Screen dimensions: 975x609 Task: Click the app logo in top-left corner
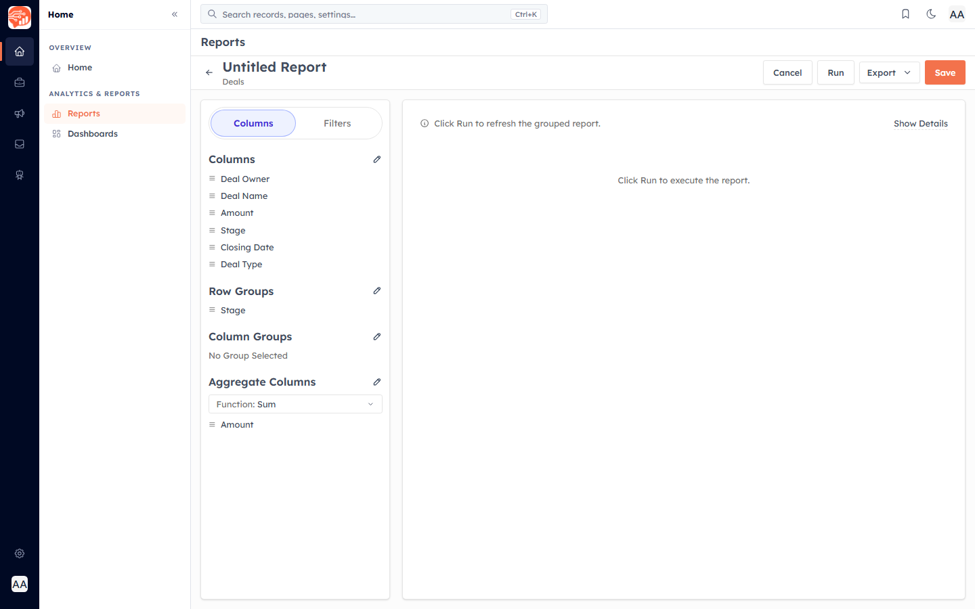[x=20, y=18]
